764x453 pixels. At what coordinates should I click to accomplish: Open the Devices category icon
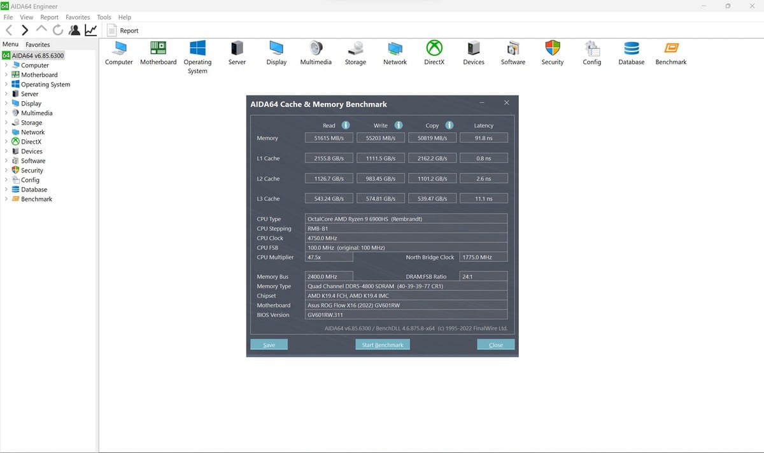coord(474,48)
